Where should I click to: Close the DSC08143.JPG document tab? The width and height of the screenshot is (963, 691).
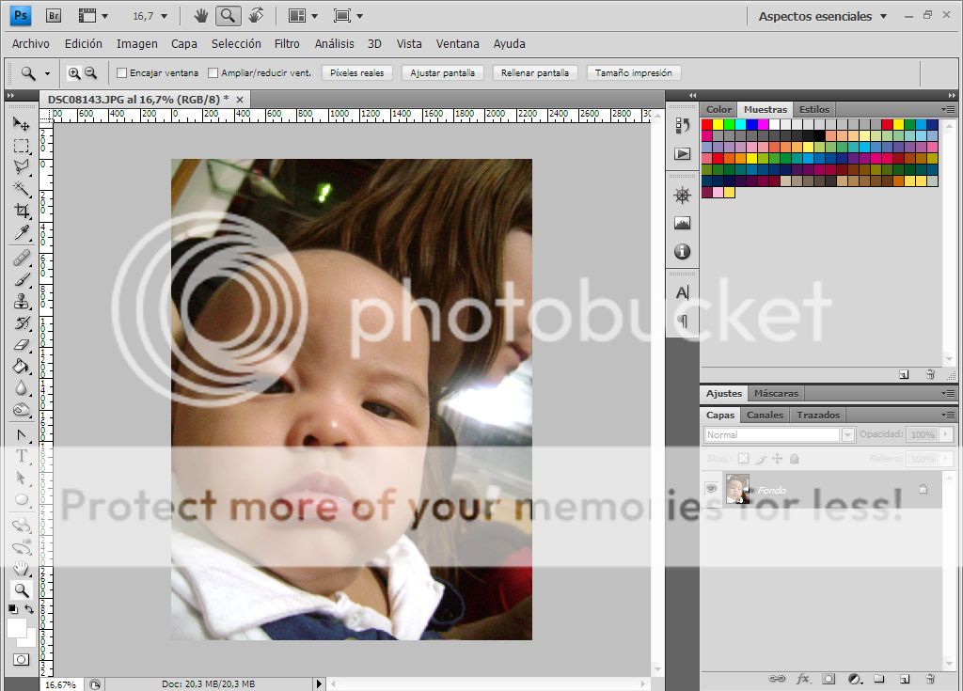point(240,100)
